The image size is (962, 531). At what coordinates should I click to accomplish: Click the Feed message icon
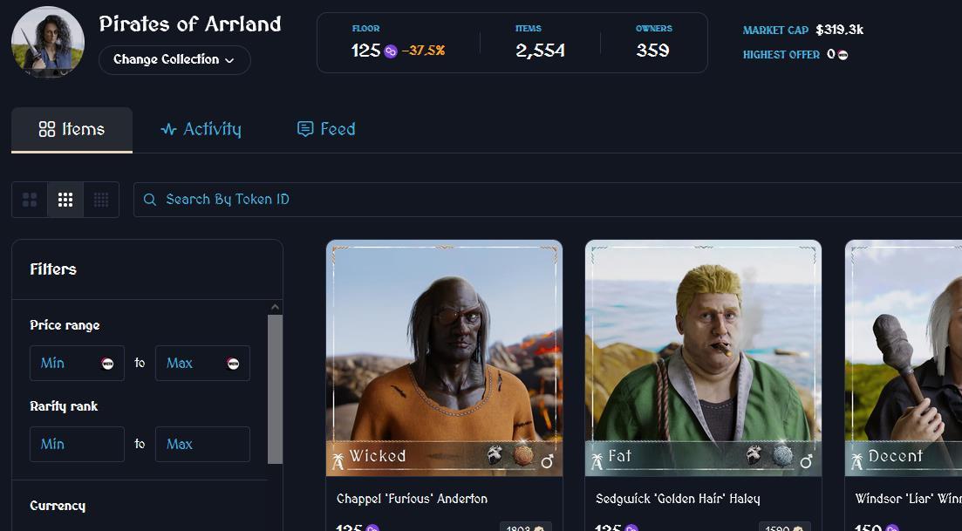pos(305,129)
